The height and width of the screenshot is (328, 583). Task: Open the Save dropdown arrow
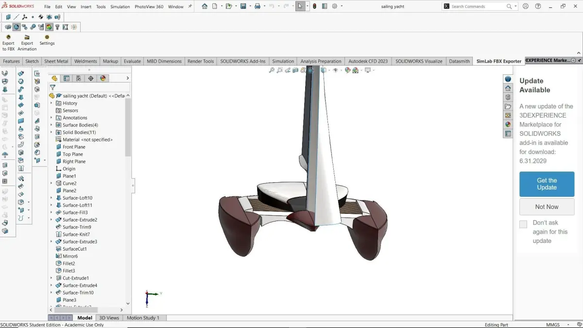pyautogui.click(x=249, y=6)
